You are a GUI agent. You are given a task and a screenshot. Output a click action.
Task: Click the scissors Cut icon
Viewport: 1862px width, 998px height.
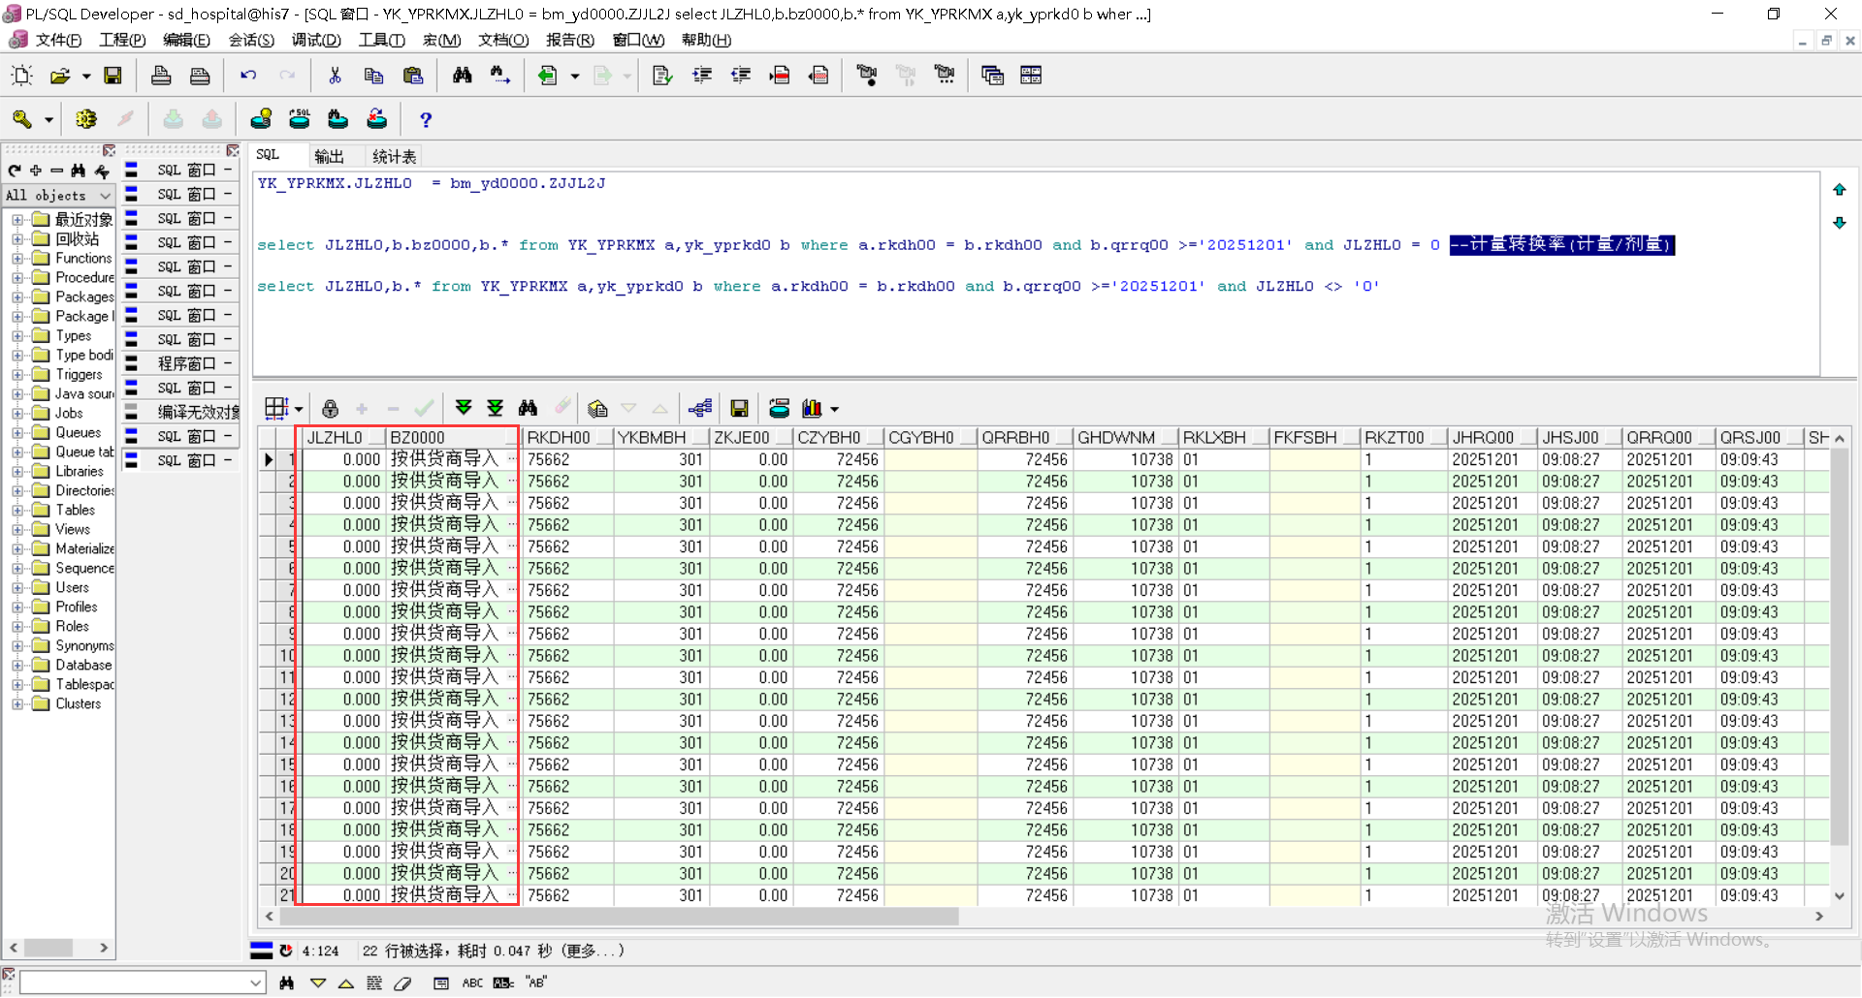pyautogui.click(x=335, y=76)
